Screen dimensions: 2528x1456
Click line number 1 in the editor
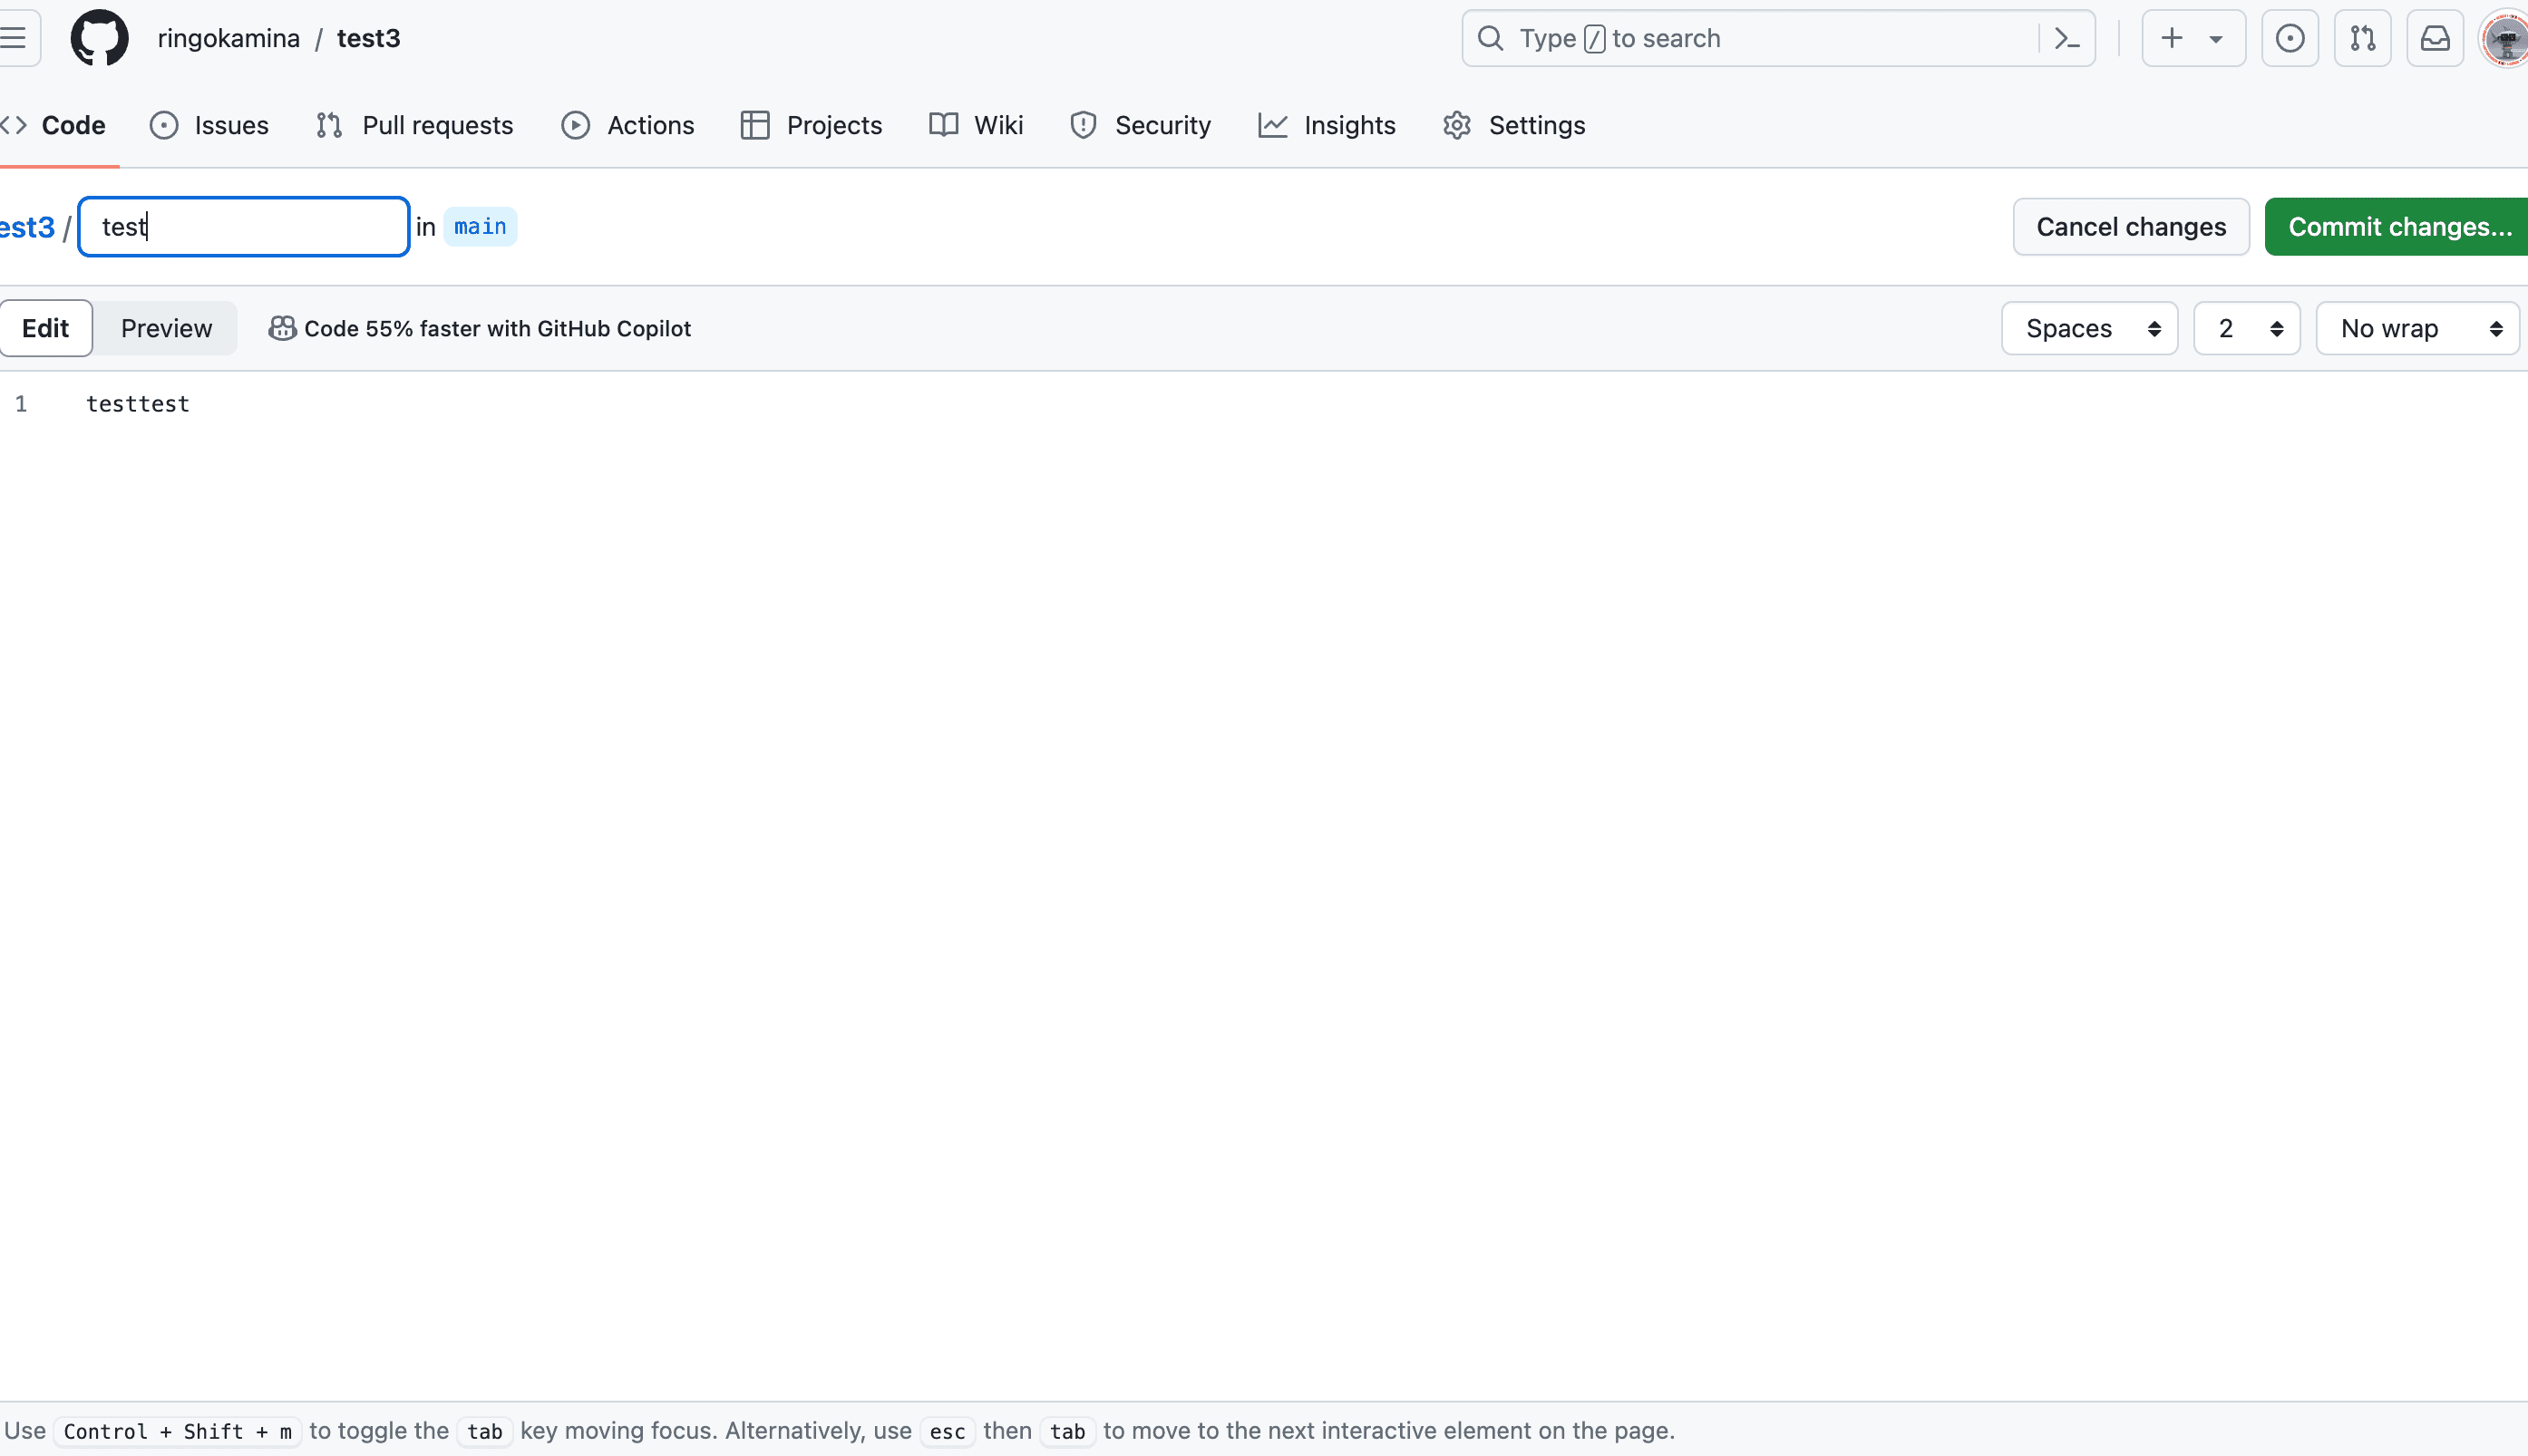pyautogui.click(x=21, y=404)
